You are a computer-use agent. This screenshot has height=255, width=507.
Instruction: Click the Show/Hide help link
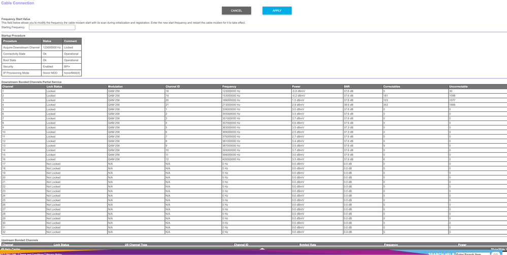(x=497, y=249)
